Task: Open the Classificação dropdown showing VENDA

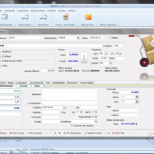Action: 78,38
